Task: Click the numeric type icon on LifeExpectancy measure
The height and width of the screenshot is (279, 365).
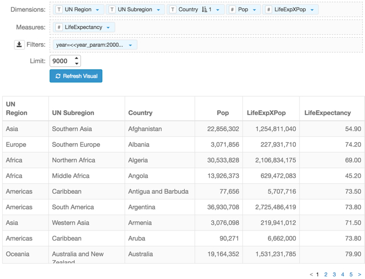Action: [x=59, y=27]
